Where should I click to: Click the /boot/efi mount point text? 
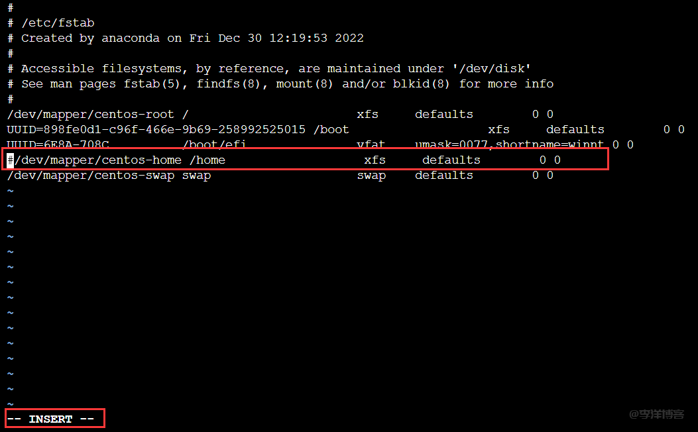point(214,144)
